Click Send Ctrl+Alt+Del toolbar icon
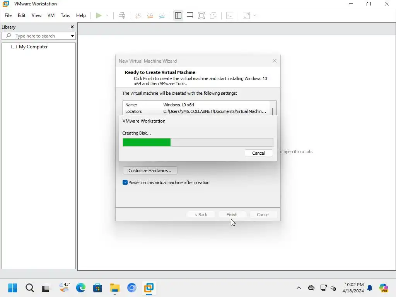The height and width of the screenshot is (297, 396). (x=122, y=15)
